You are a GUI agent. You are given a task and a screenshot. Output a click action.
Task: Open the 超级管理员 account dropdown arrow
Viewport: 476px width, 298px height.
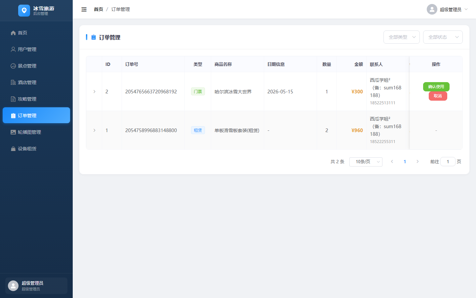coord(466,9)
